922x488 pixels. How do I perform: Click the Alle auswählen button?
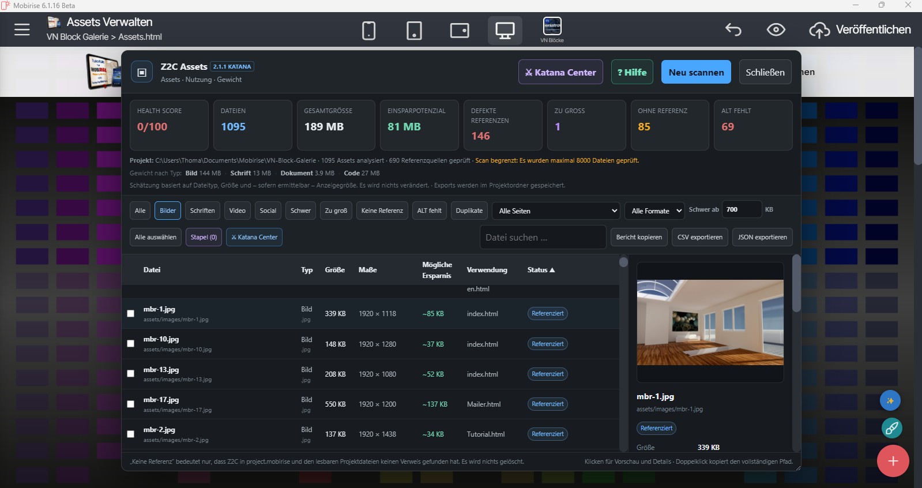pos(156,237)
